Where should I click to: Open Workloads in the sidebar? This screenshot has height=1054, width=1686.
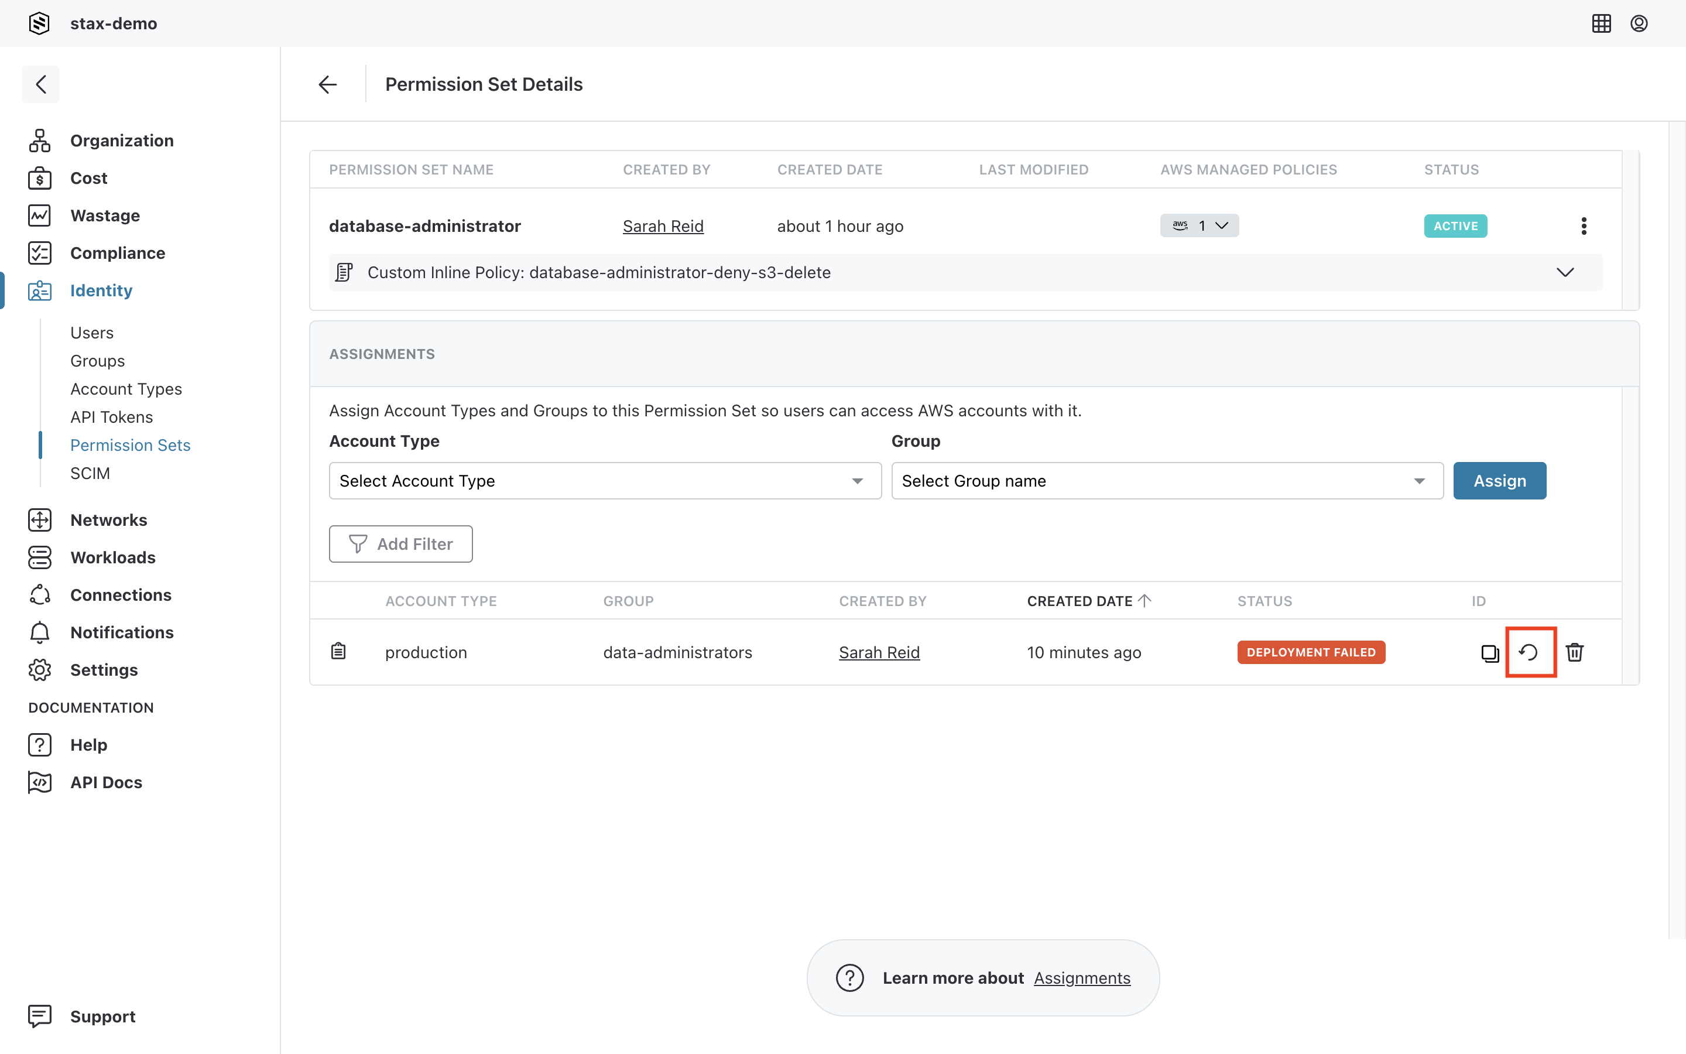point(113,557)
